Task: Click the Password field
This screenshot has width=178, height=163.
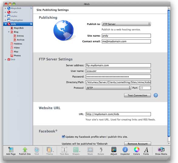Action: [x=118, y=77]
